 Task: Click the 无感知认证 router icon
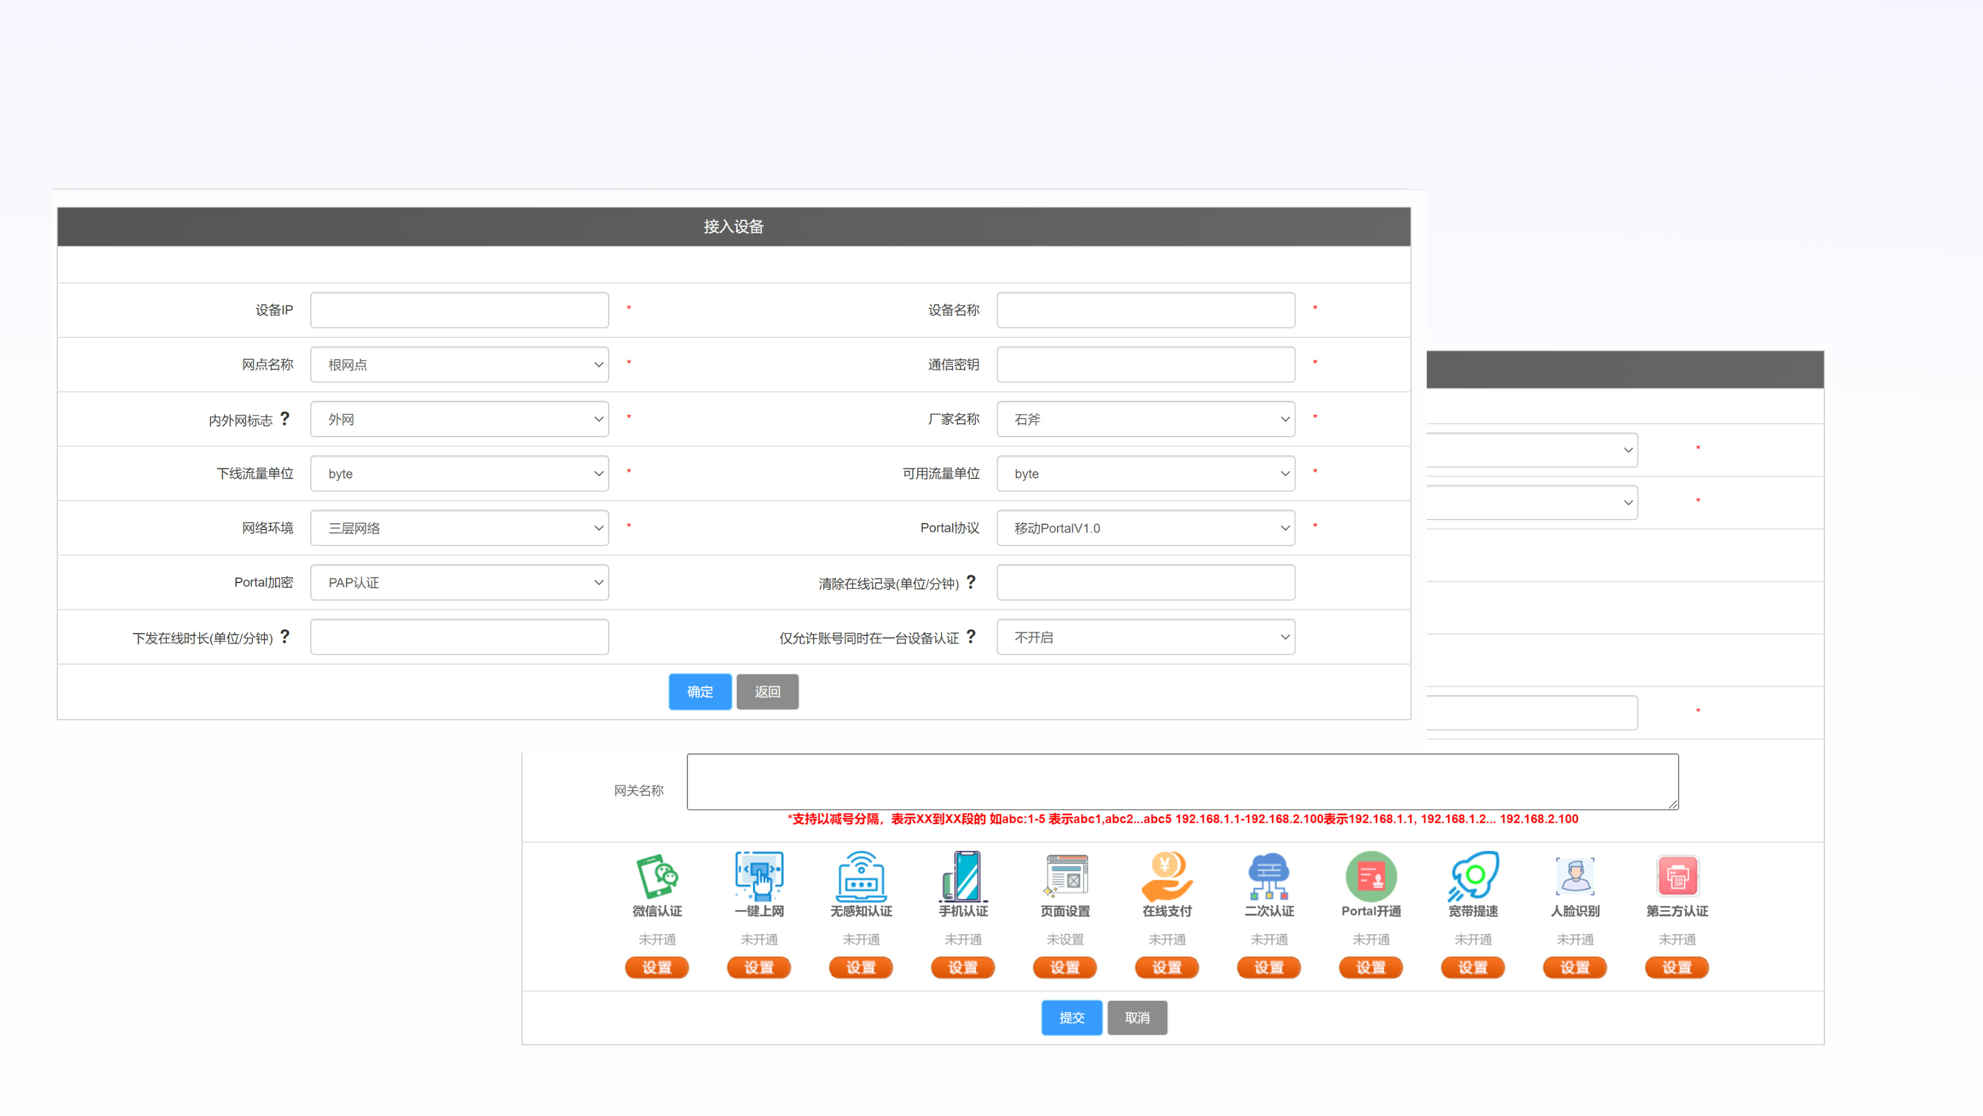tap(861, 876)
